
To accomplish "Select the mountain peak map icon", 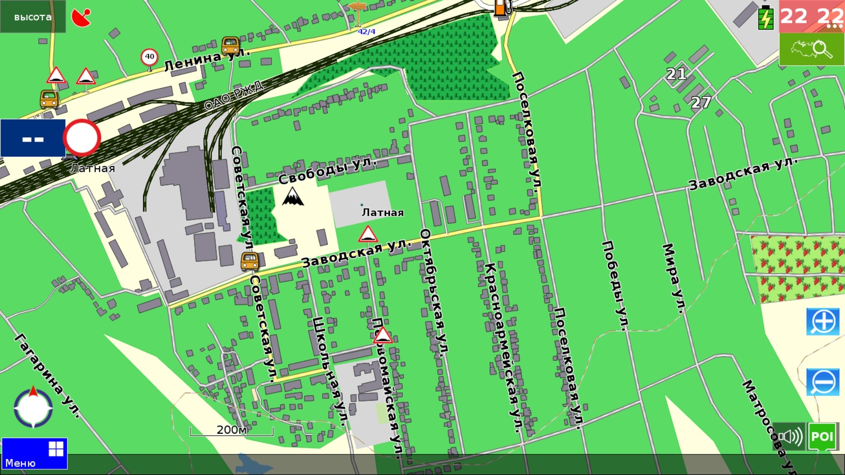I will [x=293, y=196].
